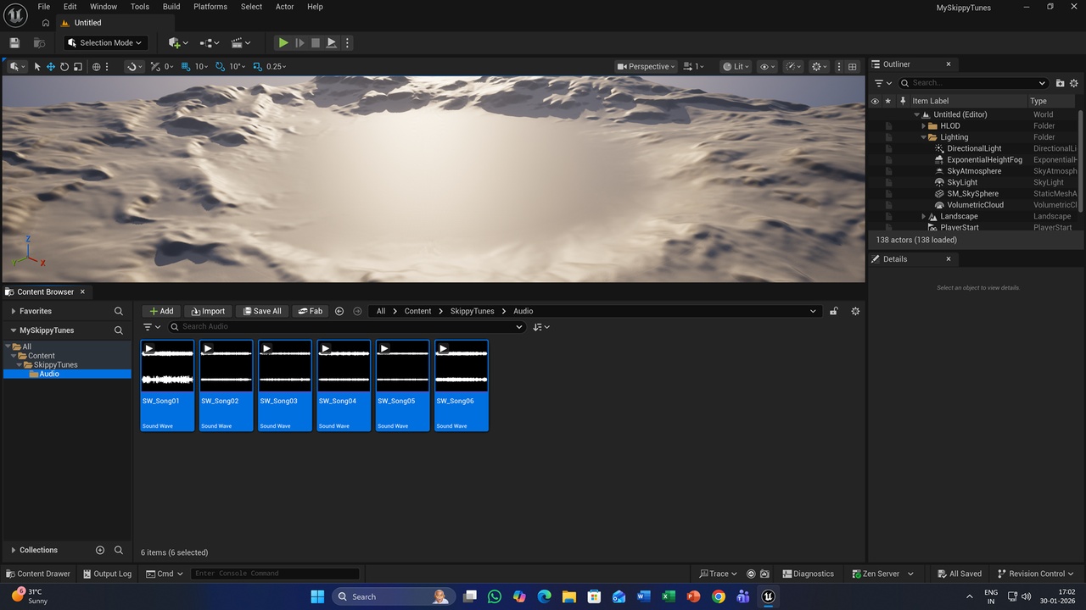This screenshot has width=1086, height=610.
Task: Select SkyAtmosphere in the Outliner
Action: pyautogui.click(x=974, y=171)
